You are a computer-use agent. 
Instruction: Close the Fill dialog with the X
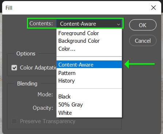(154, 8)
